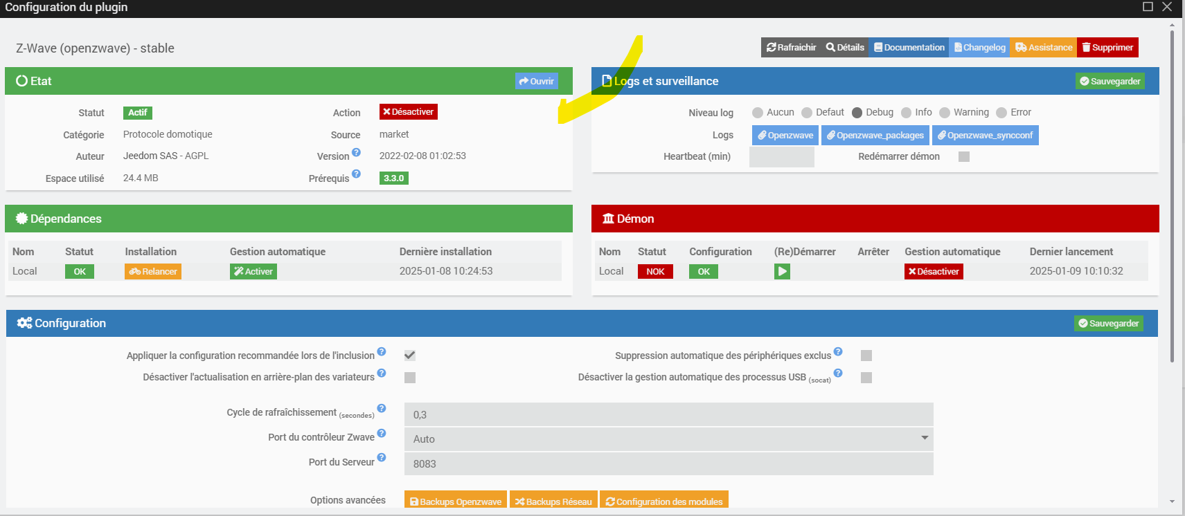Open Assistance support request
Image resolution: width=1185 pixels, height=516 pixels.
[x=1043, y=47]
